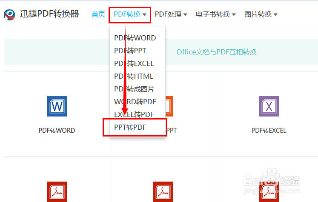This screenshot has height=202, width=318.
Task: Click the 迅捷PDF转换器 title text
Action: pos(49,14)
